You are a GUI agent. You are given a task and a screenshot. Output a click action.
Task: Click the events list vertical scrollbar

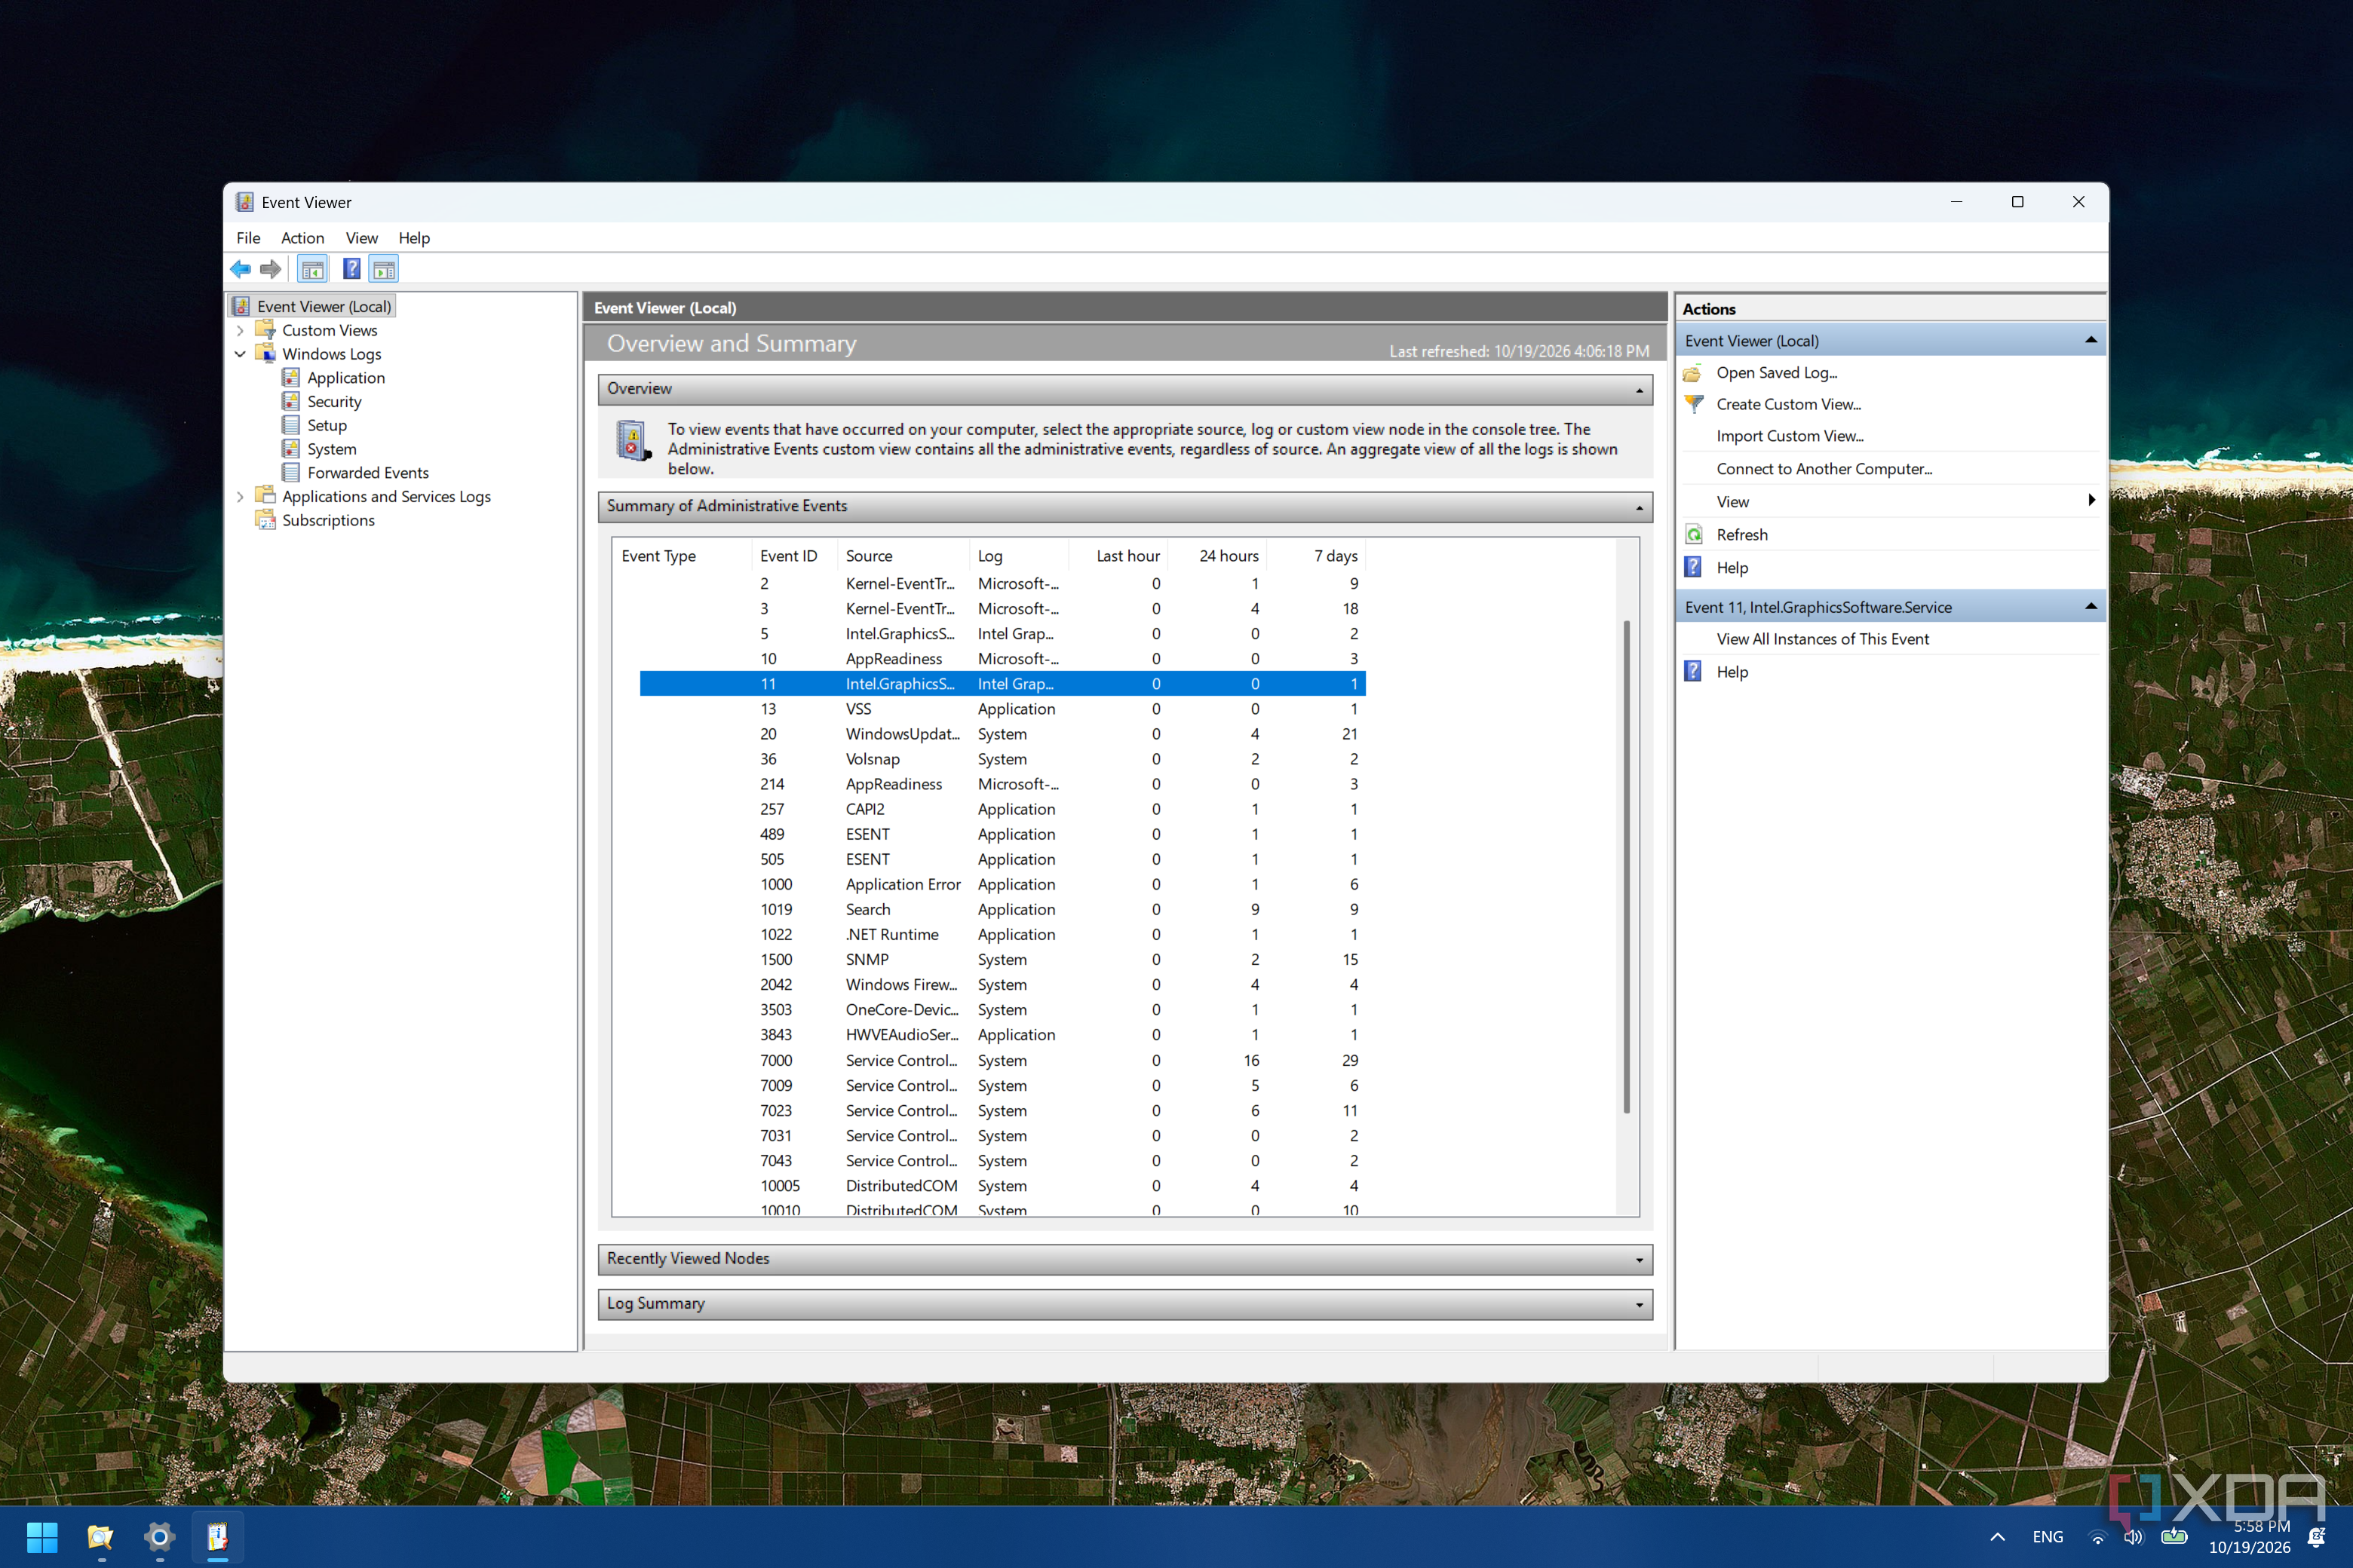pyautogui.click(x=1627, y=867)
